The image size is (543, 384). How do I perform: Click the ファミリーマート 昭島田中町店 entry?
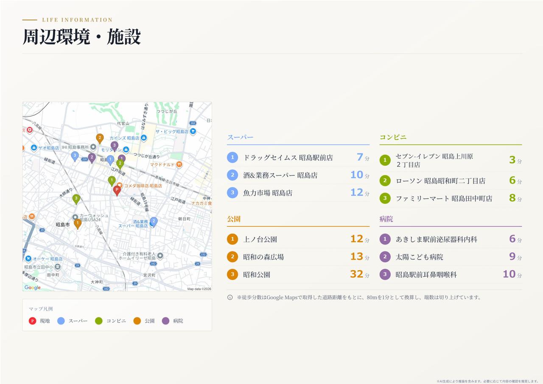pyautogui.click(x=451, y=198)
